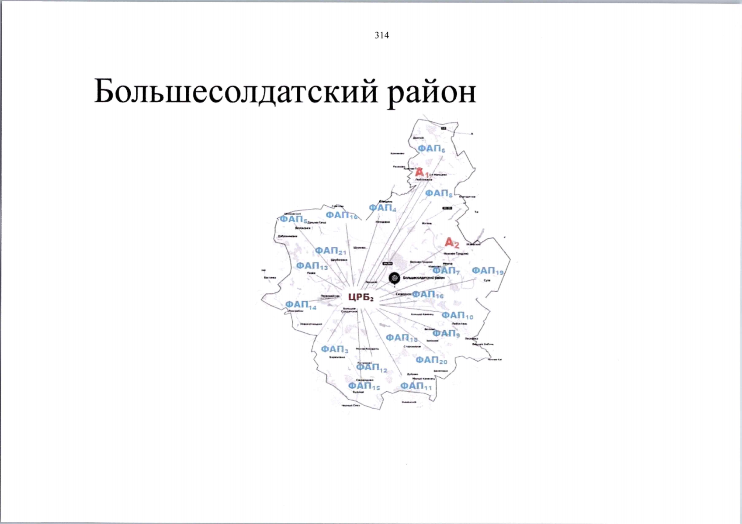Click the ФАП20 label on the map
The image size is (742, 524).
pos(431,360)
